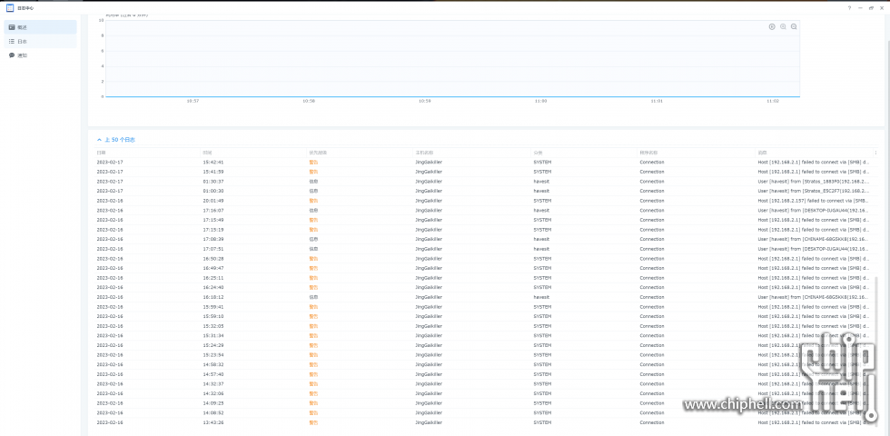Open the 概述 overview page in sidebar
890x436 pixels.
(x=40, y=27)
